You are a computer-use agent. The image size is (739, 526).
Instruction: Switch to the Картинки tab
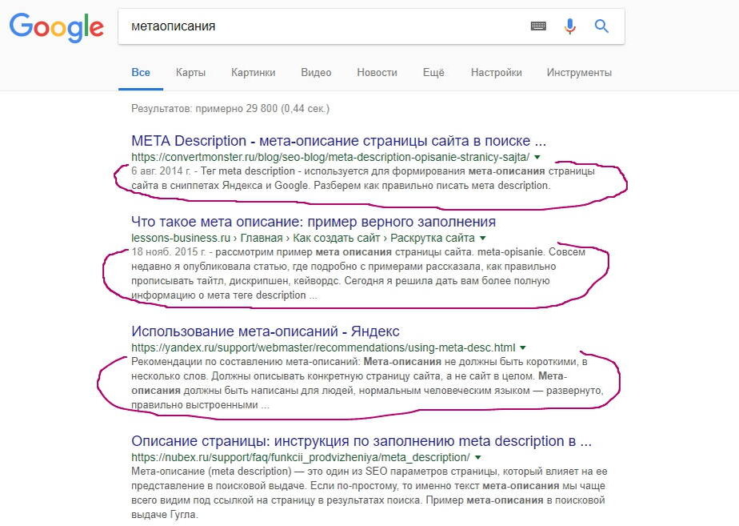(x=253, y=72)
